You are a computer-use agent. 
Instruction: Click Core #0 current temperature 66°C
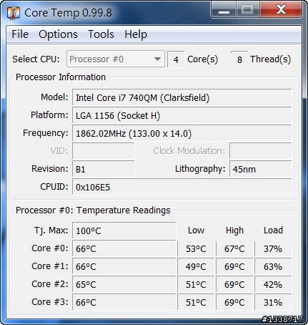(124, 248)
